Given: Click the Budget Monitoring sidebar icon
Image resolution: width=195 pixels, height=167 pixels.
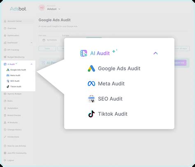Looking at the screenshot, I should point(5,57).
